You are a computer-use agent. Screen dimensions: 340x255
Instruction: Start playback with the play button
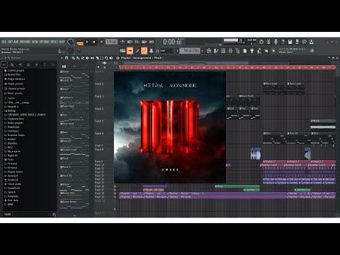tap(87, 42)
